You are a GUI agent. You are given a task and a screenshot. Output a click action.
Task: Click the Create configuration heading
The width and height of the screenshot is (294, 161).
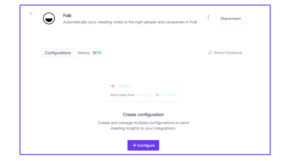pyautogui.click(x=143, y=114)
